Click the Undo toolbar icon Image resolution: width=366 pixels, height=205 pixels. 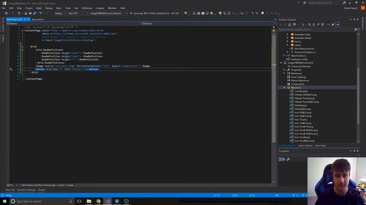(x=41, y=13)
